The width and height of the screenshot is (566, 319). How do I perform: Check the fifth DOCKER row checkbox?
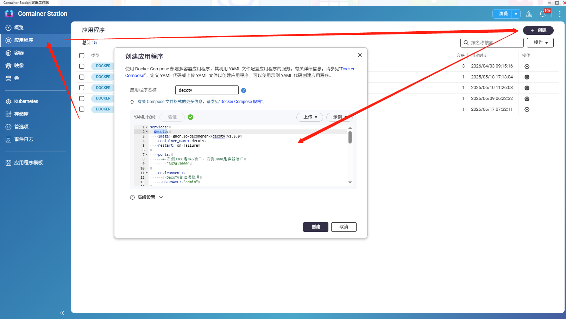(82, 109)
